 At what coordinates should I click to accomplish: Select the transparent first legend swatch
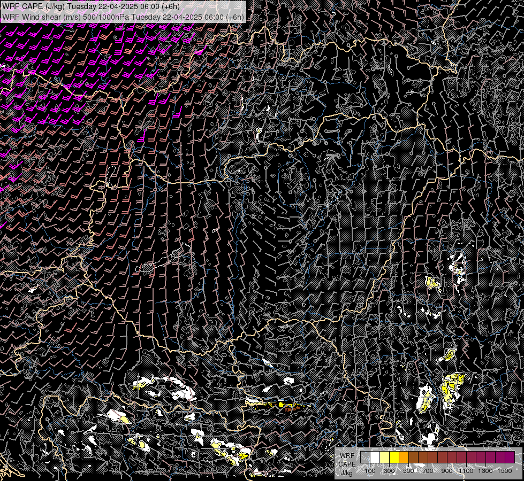(x=365, y=457)
